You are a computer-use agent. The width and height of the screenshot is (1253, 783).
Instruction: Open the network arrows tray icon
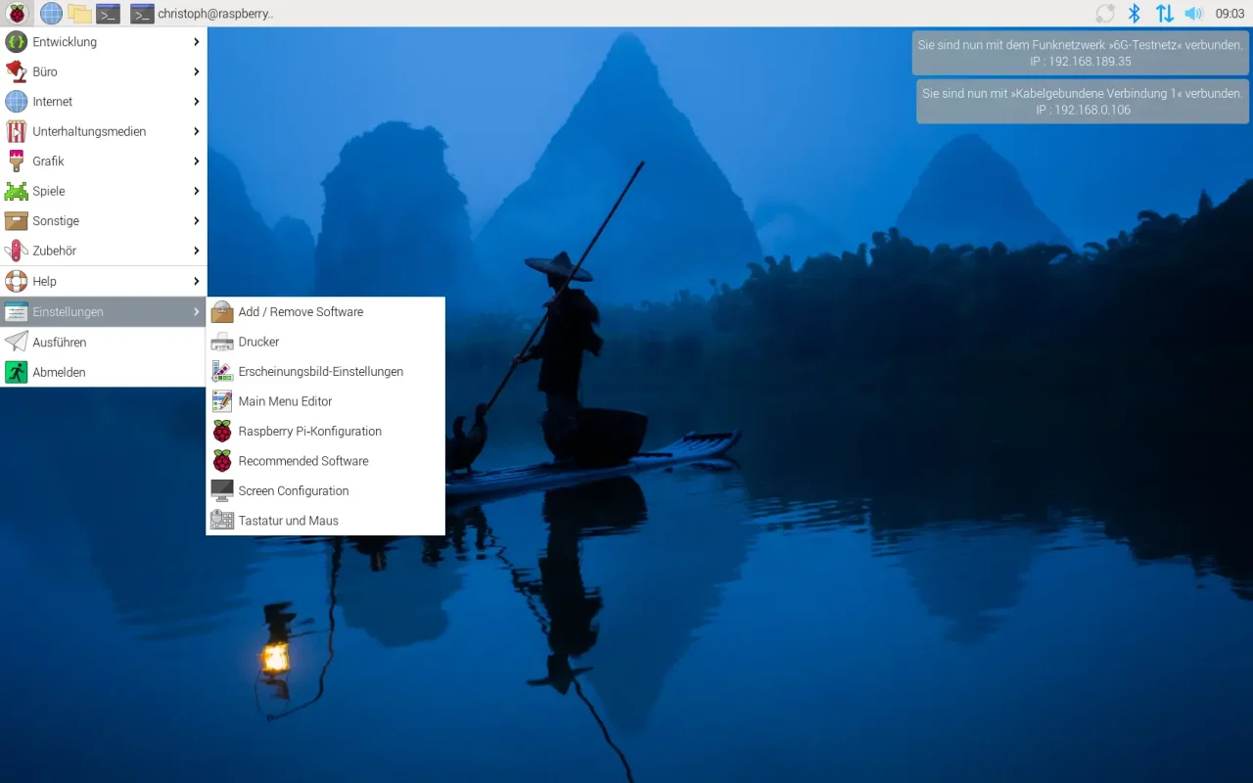[x=1164, y=14]
